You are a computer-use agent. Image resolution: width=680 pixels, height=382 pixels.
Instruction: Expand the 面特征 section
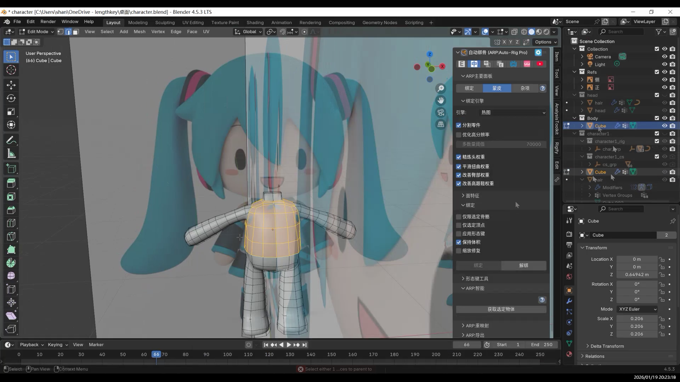(472, 196)
